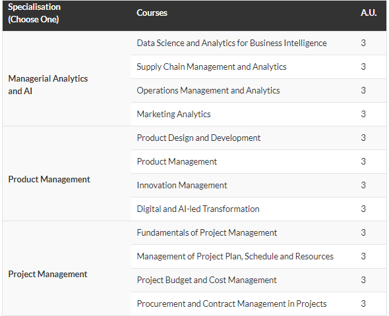Open Fundamentals of Project Management course
The width and height of the screenshot is (389, 316).
point(207,233)
